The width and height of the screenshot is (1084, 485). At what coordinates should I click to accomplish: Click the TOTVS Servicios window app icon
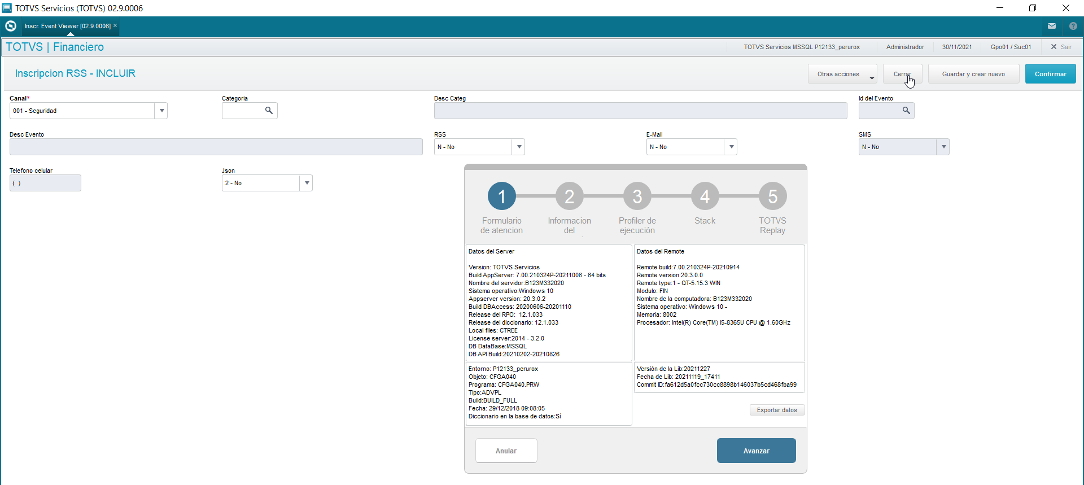pyautogui.click(x=7, y=8)
